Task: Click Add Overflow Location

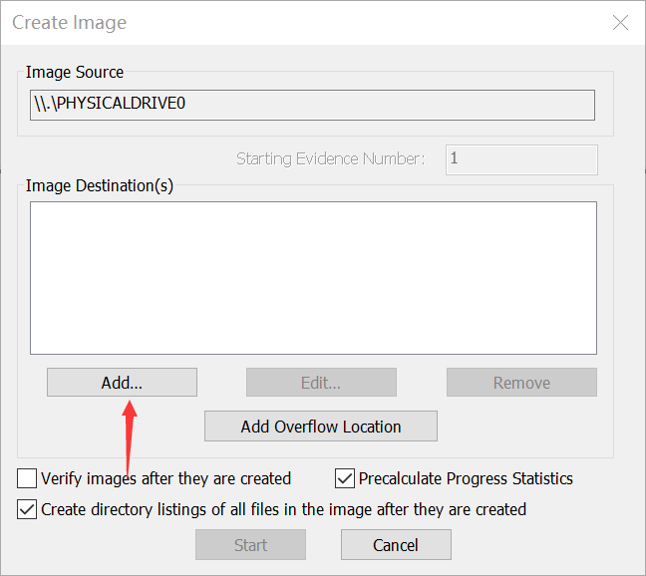Action: click(321, 427)
